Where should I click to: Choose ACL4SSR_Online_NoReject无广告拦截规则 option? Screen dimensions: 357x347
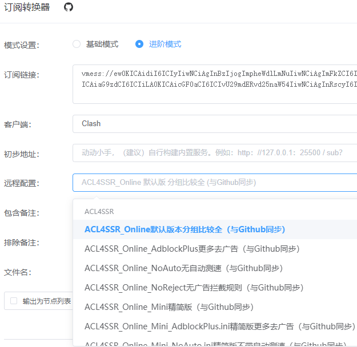tap(215, 288)
